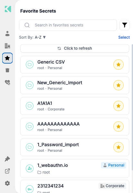Click the pin icon in the sidebar
This screenshot has width=133, height=193.
coord(7,159)
